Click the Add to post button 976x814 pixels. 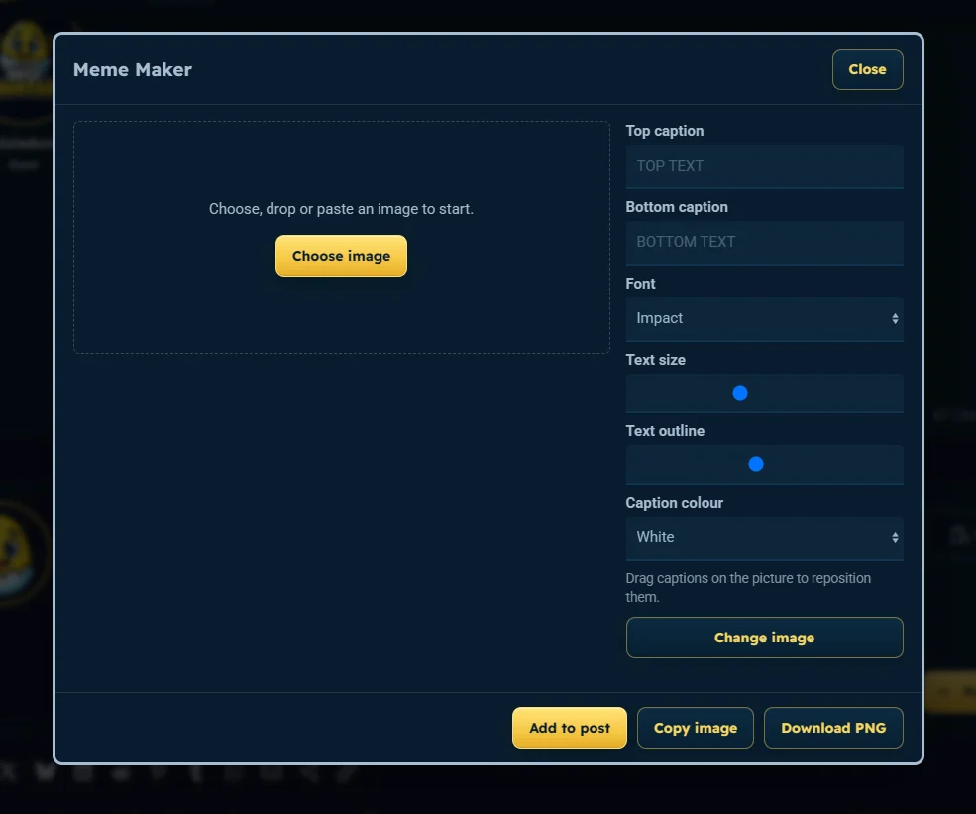[x=570, y=728]
